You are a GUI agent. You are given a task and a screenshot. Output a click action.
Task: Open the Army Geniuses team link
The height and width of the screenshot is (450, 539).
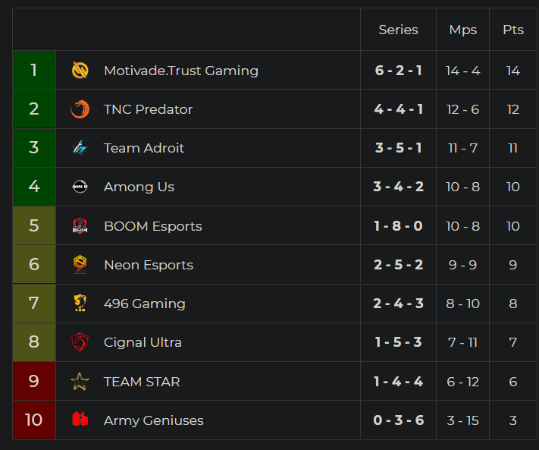(x=153, y=420)
